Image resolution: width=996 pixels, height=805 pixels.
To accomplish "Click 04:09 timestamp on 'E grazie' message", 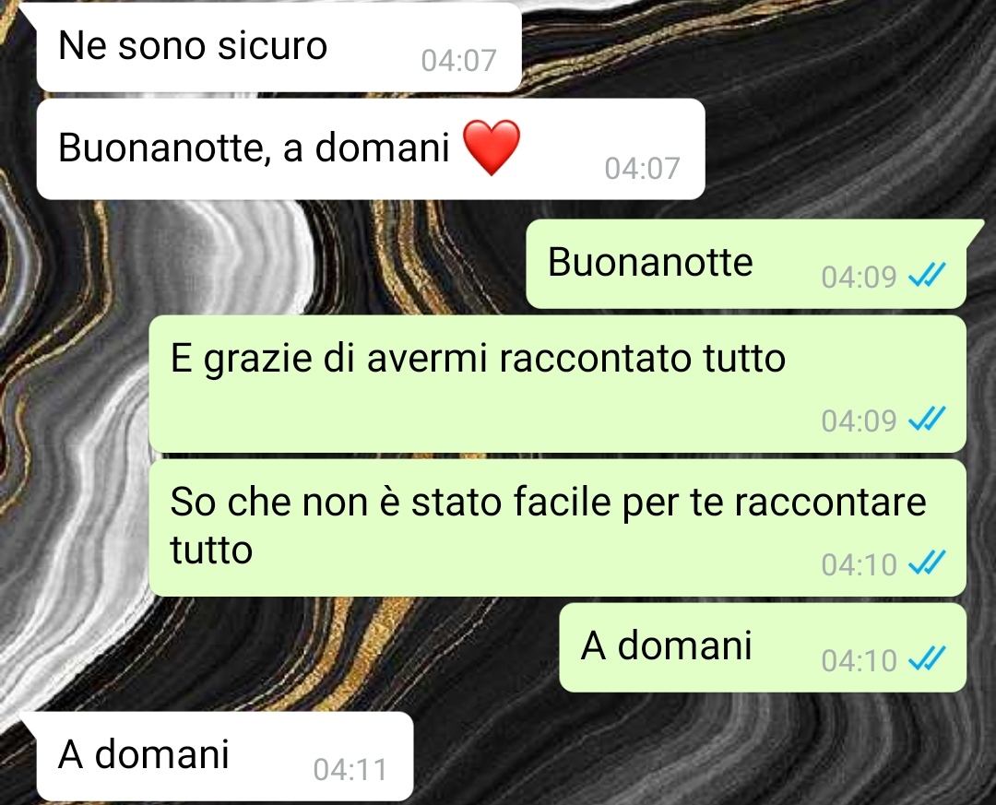I will [x=859, y=420].
